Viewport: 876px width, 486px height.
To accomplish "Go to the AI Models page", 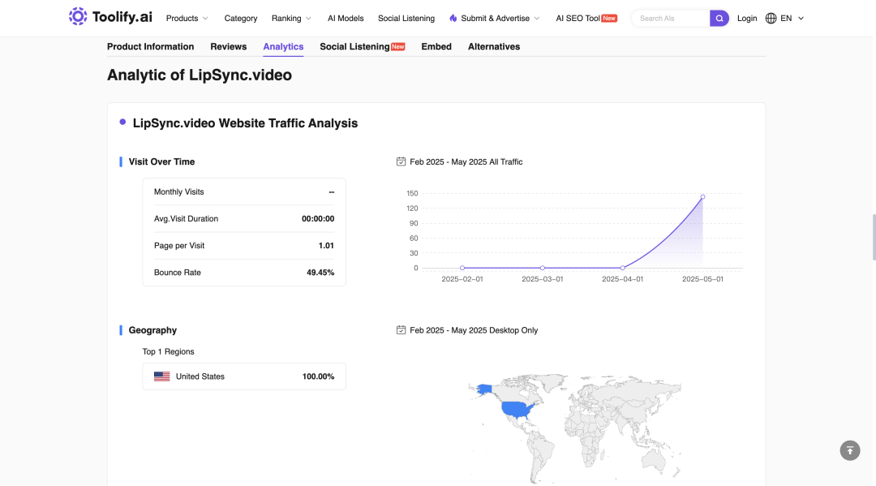I will [346, 19].
